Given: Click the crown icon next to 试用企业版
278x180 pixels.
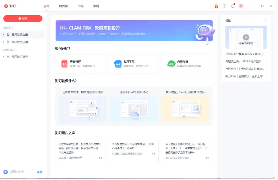Looking at the screenshot, I should 6,172.
